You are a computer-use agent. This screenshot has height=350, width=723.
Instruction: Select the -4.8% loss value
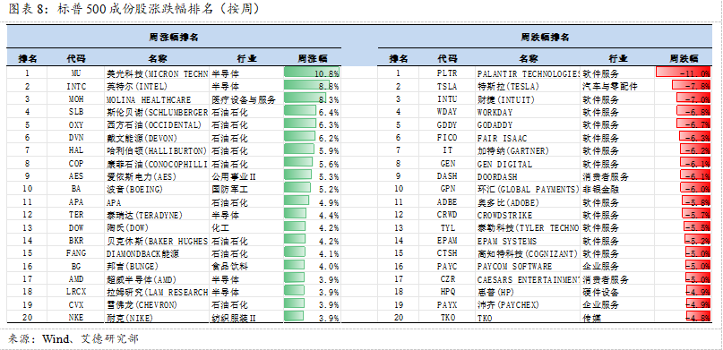click(x=698, y=318)
